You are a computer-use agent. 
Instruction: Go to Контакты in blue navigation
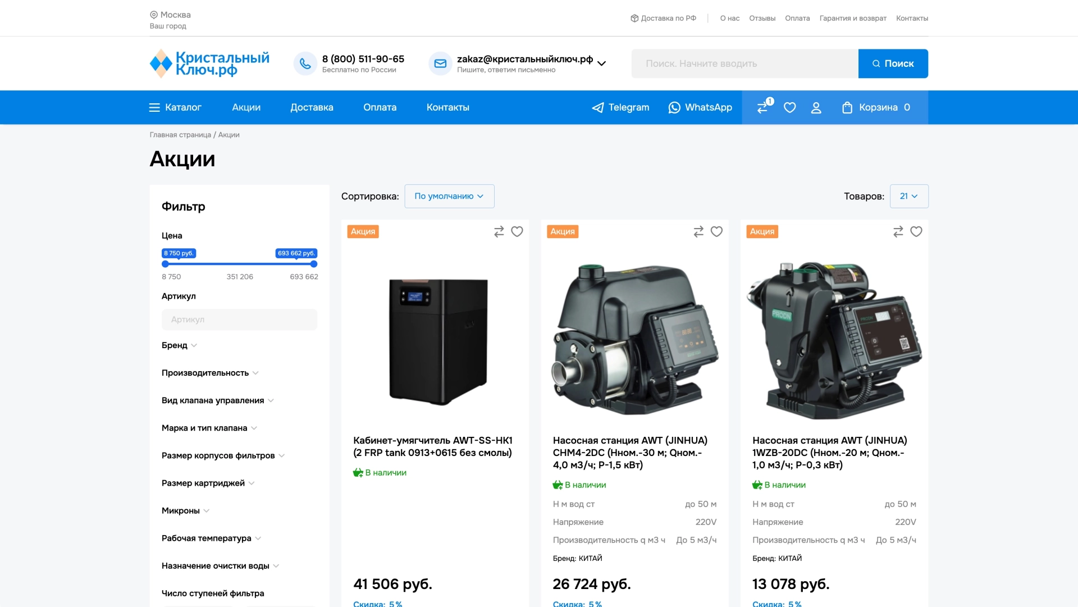(448, 107)
